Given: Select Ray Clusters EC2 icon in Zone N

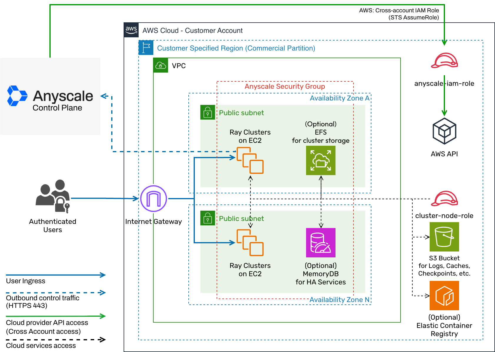Looking at the screenshot, I should pyautogui.click(x=250, y=243).
